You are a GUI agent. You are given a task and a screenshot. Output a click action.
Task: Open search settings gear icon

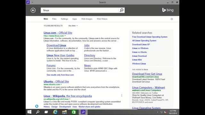point(172,19)
